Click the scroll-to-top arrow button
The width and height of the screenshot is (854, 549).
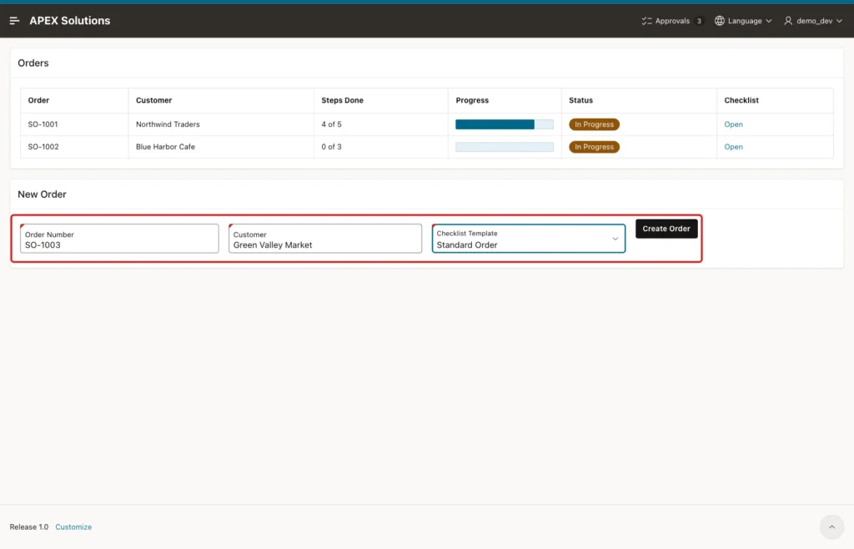coord(831,526)
